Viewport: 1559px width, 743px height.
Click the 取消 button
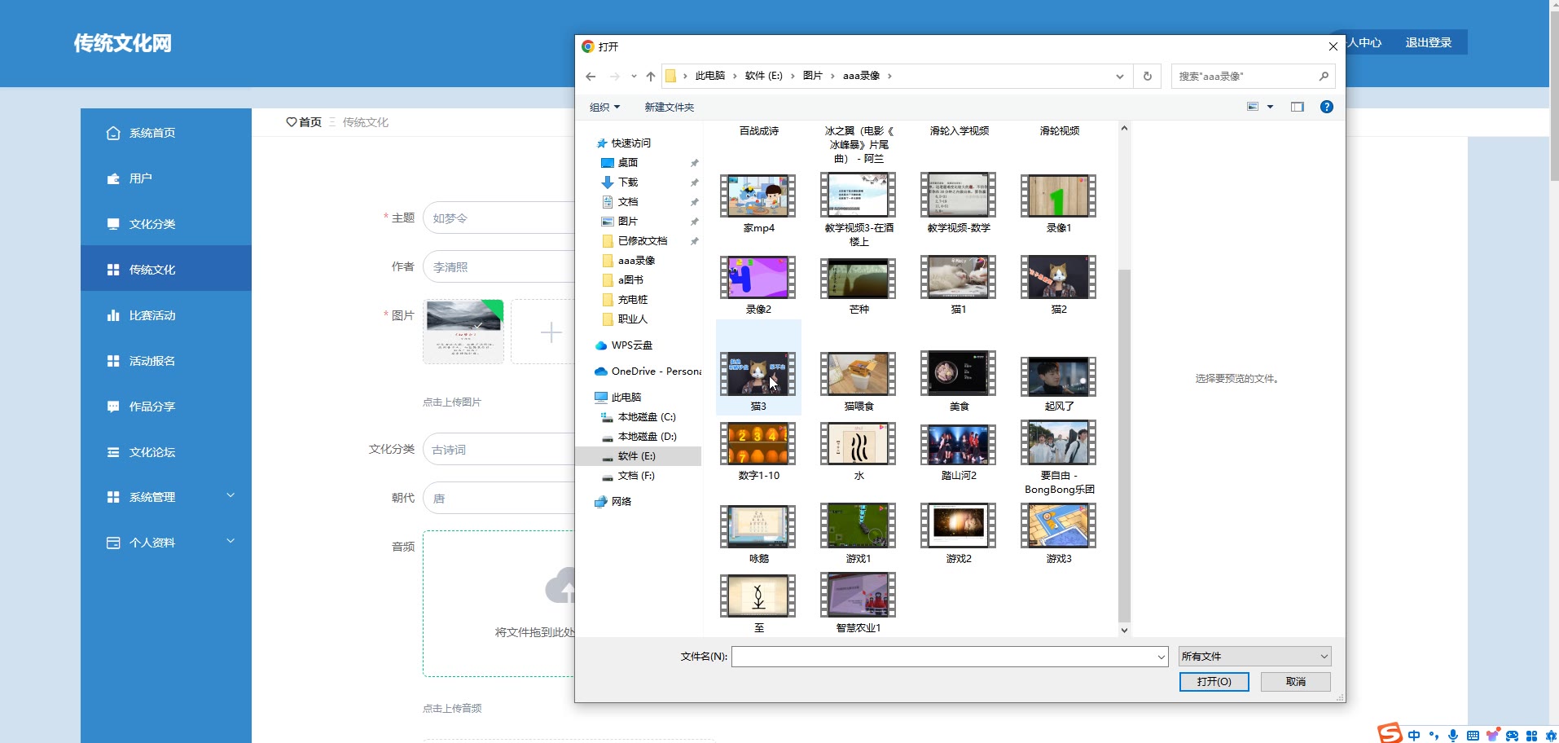click(x=1295, y=682)
